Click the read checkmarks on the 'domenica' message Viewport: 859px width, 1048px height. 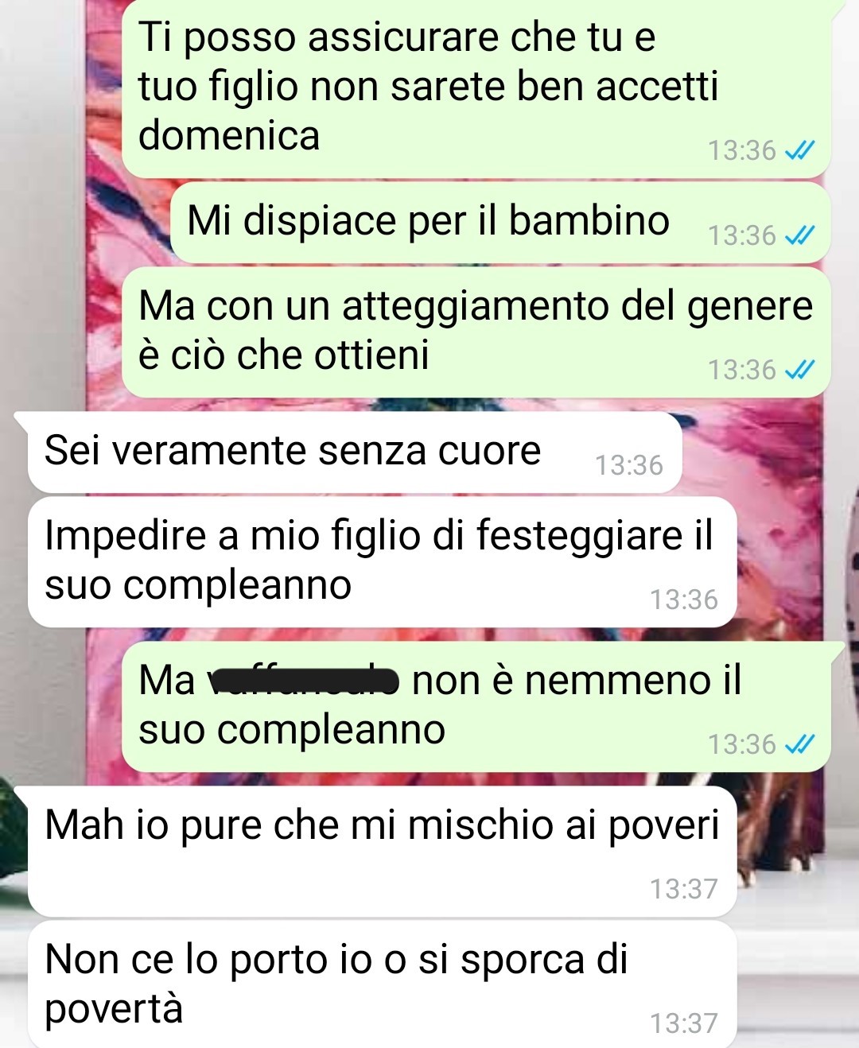pyautogui.click(x=799, y=150)
